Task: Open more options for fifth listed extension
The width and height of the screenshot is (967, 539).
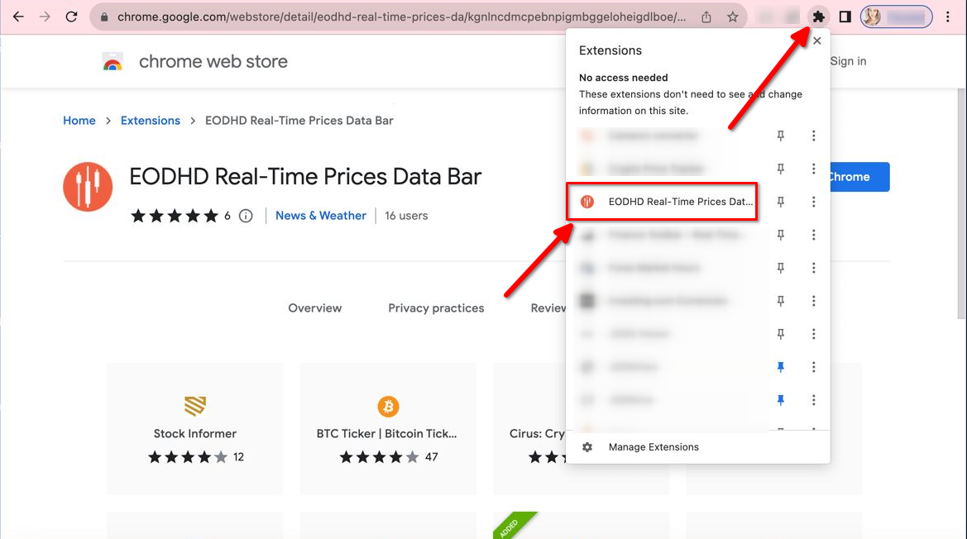Action: coord(813,268)
